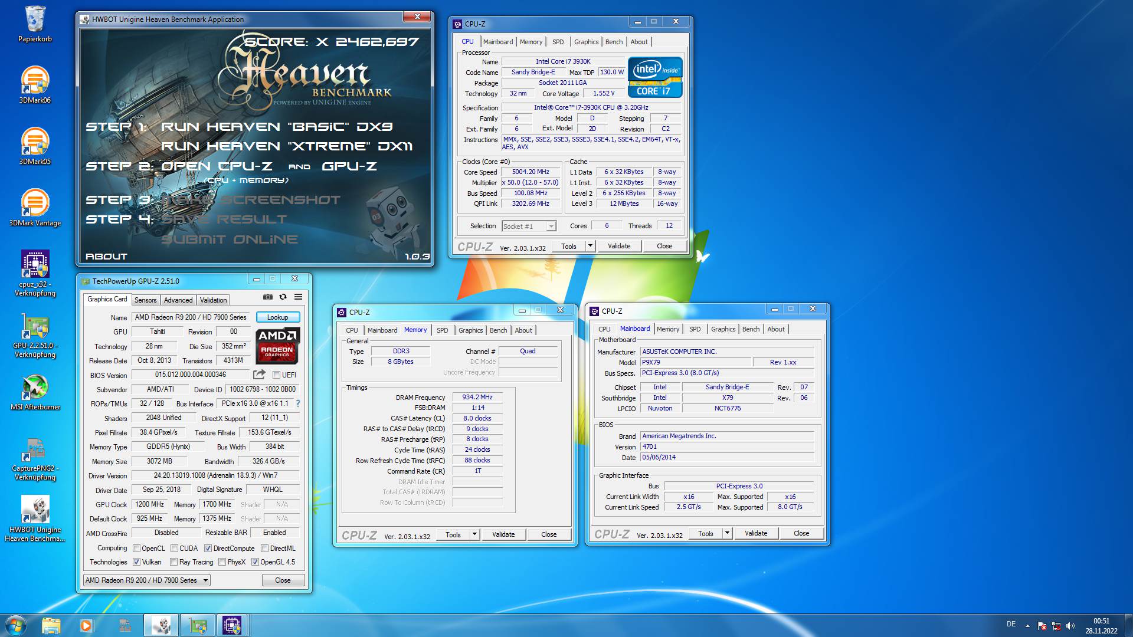Toggle the Vulkan checkbox in GPU-Z
Viewport: 1133px width, 637px height.
pos(136,562)
